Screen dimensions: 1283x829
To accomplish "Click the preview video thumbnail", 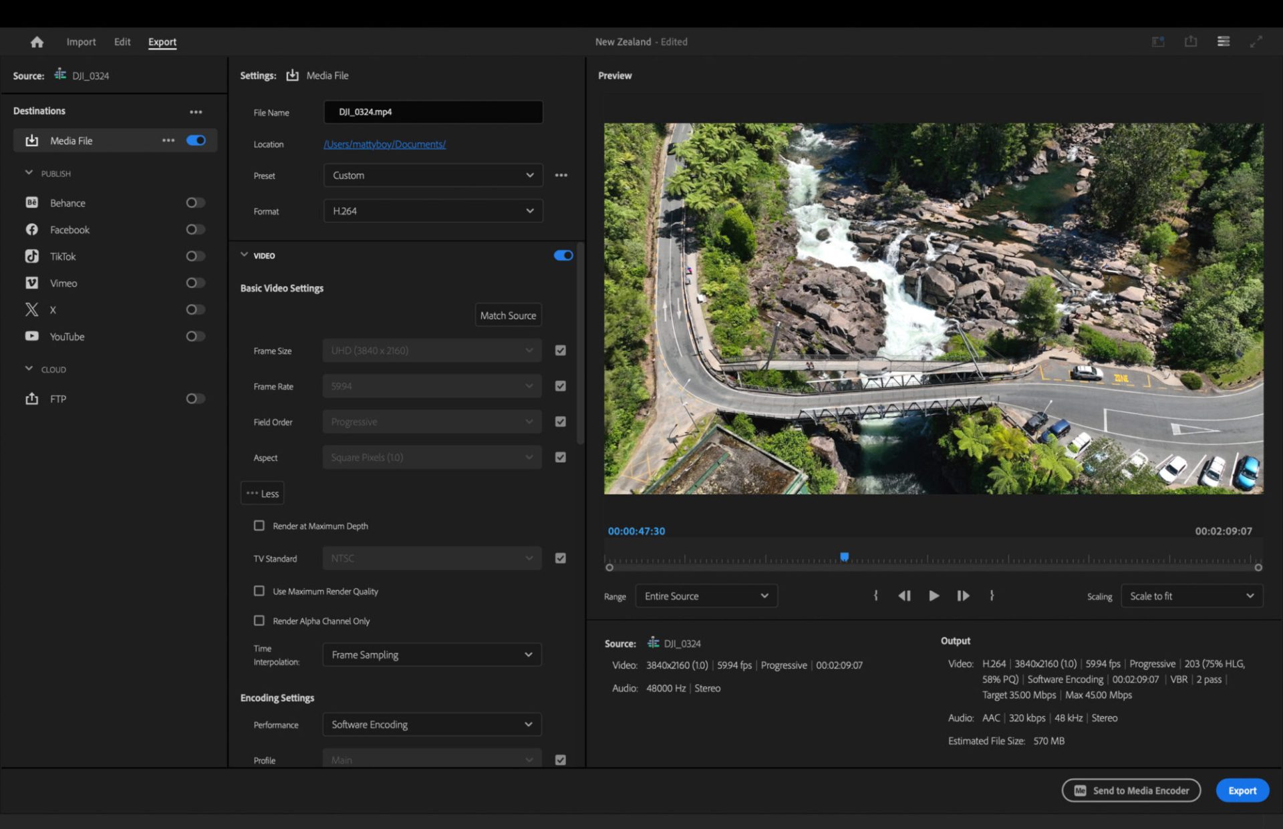I will tap(934, 308).
